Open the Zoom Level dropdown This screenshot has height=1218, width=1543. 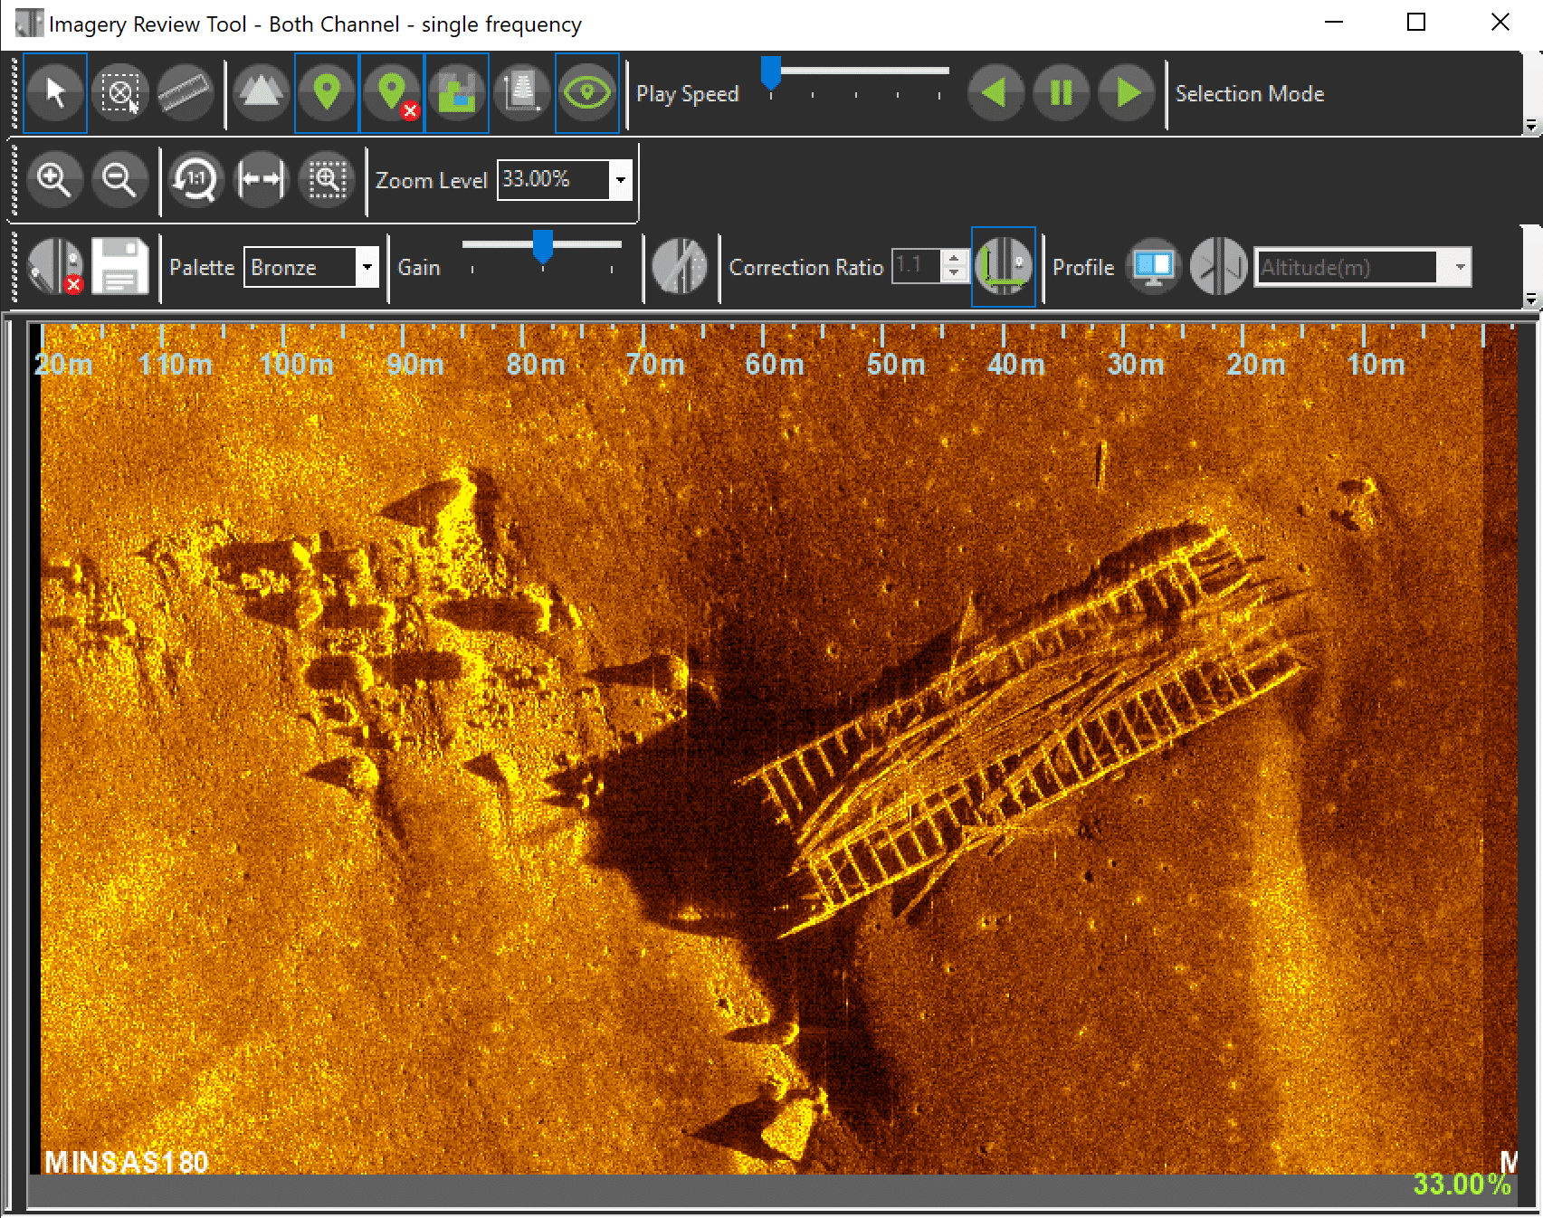(620, 179)
